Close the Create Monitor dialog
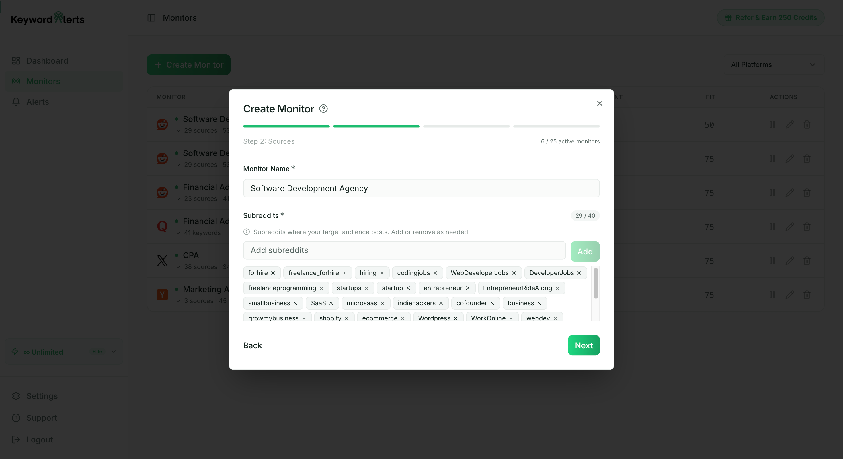 600,104
